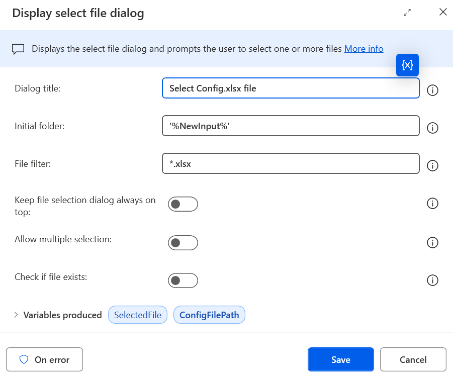Enable Allow multiple selection switch
The height and width of the screenshot is (380, 453).
point(183,243)
